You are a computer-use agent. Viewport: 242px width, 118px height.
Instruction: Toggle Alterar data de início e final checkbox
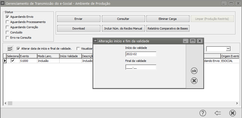18,49
